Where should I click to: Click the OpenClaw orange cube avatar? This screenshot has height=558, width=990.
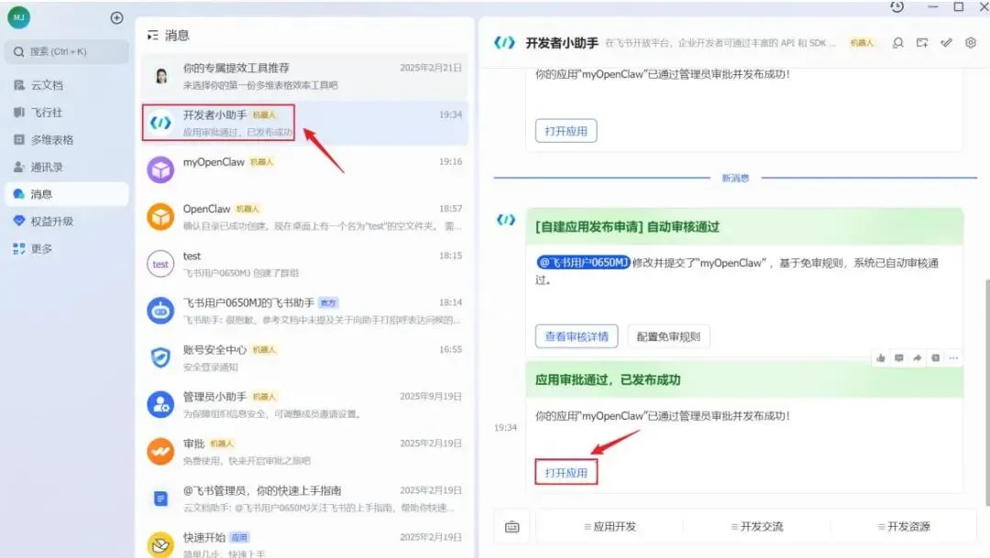[160, 216]
